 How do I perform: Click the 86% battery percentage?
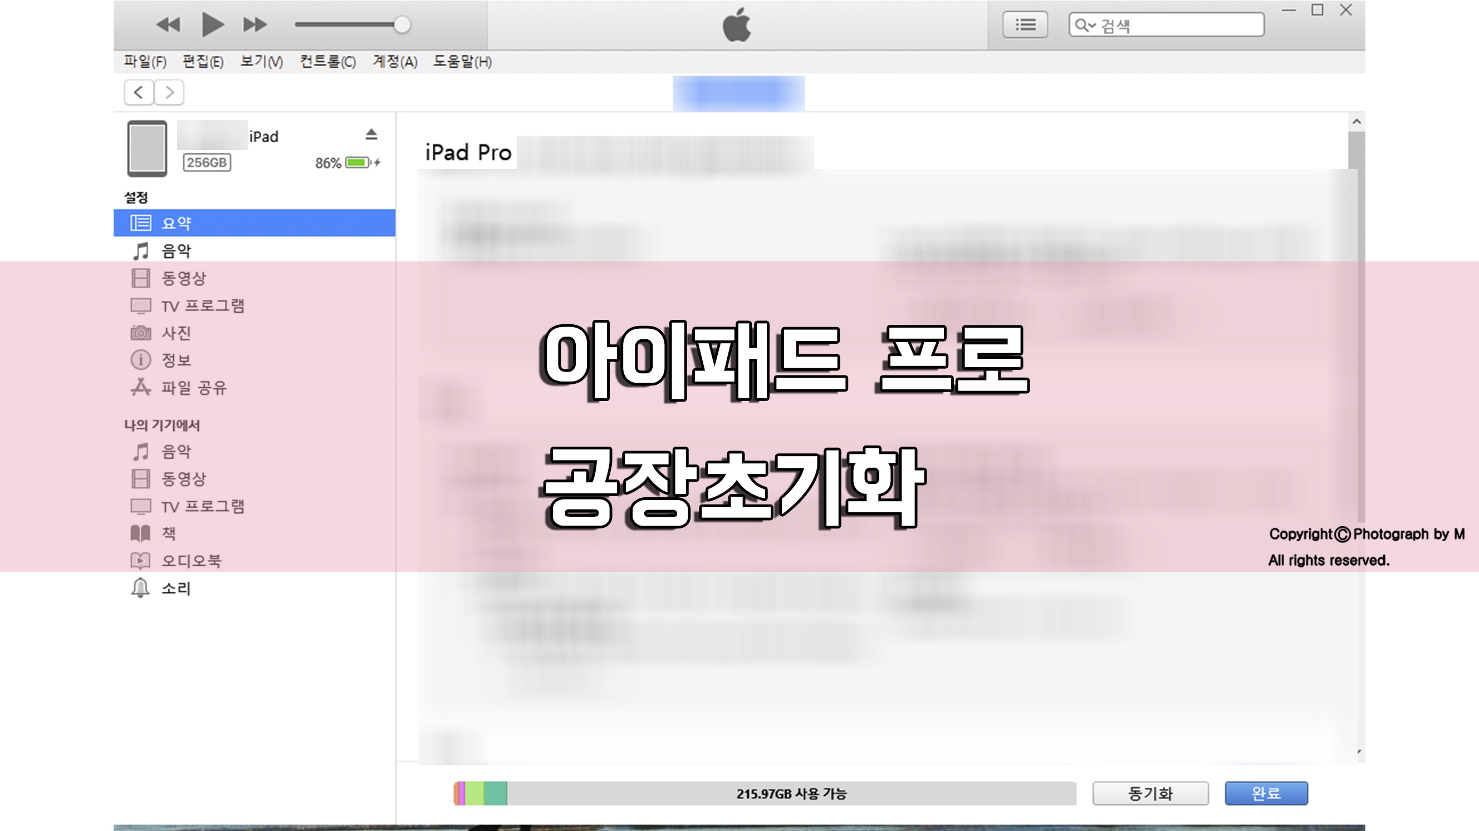[329, 164]
